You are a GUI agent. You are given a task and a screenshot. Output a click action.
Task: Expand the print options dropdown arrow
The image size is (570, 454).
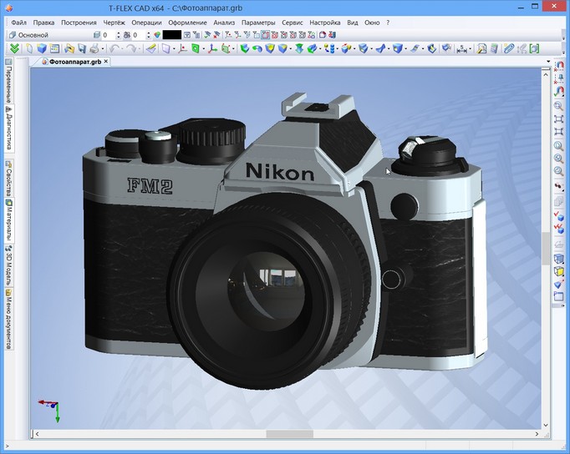(103, 48)
